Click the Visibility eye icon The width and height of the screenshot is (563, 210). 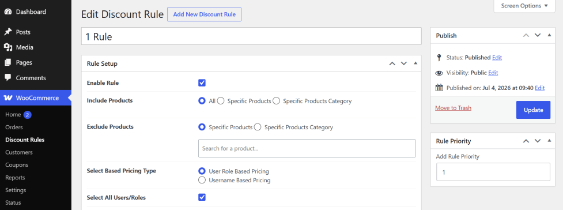(439, 73)
